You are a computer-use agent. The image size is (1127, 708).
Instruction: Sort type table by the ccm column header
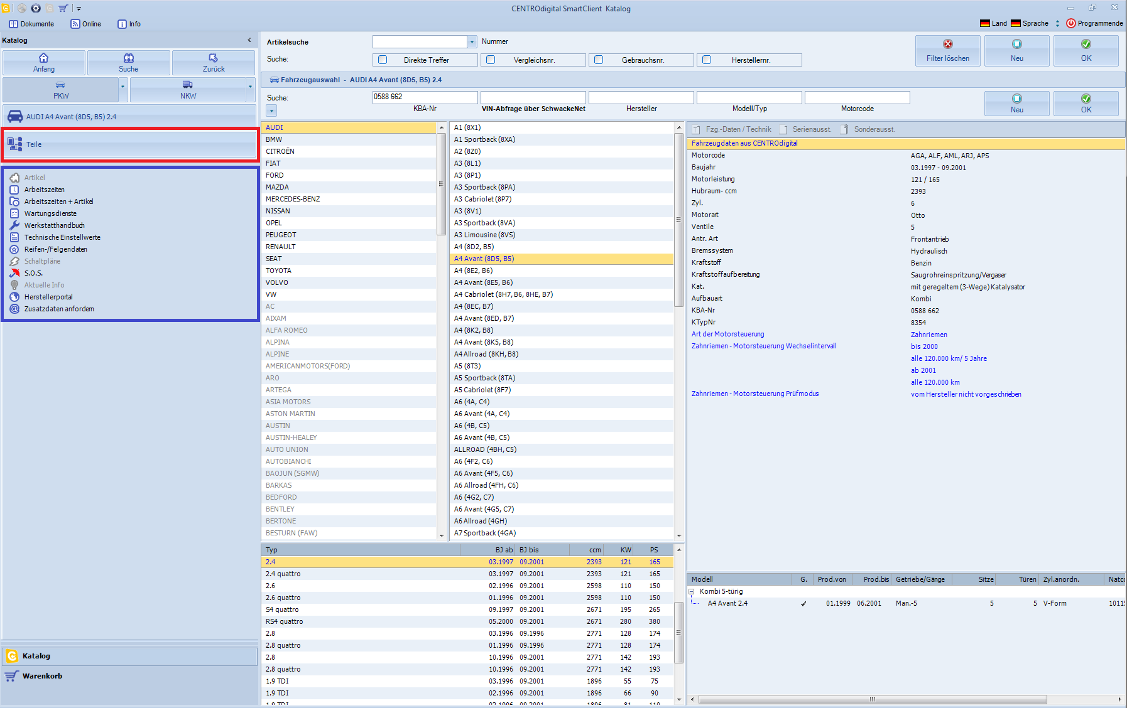(x=587, y=550)
